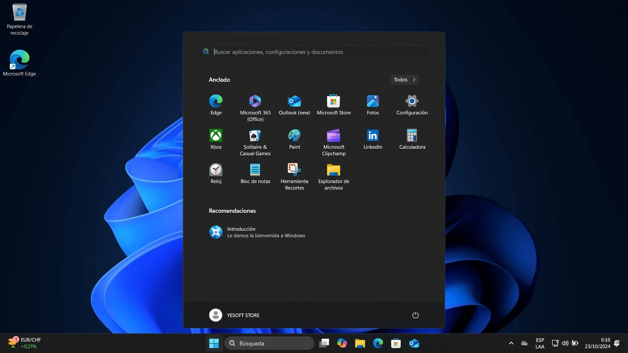Open Task View on the taskbar
The image size is (628, 353).
click(x=324, y=343)
